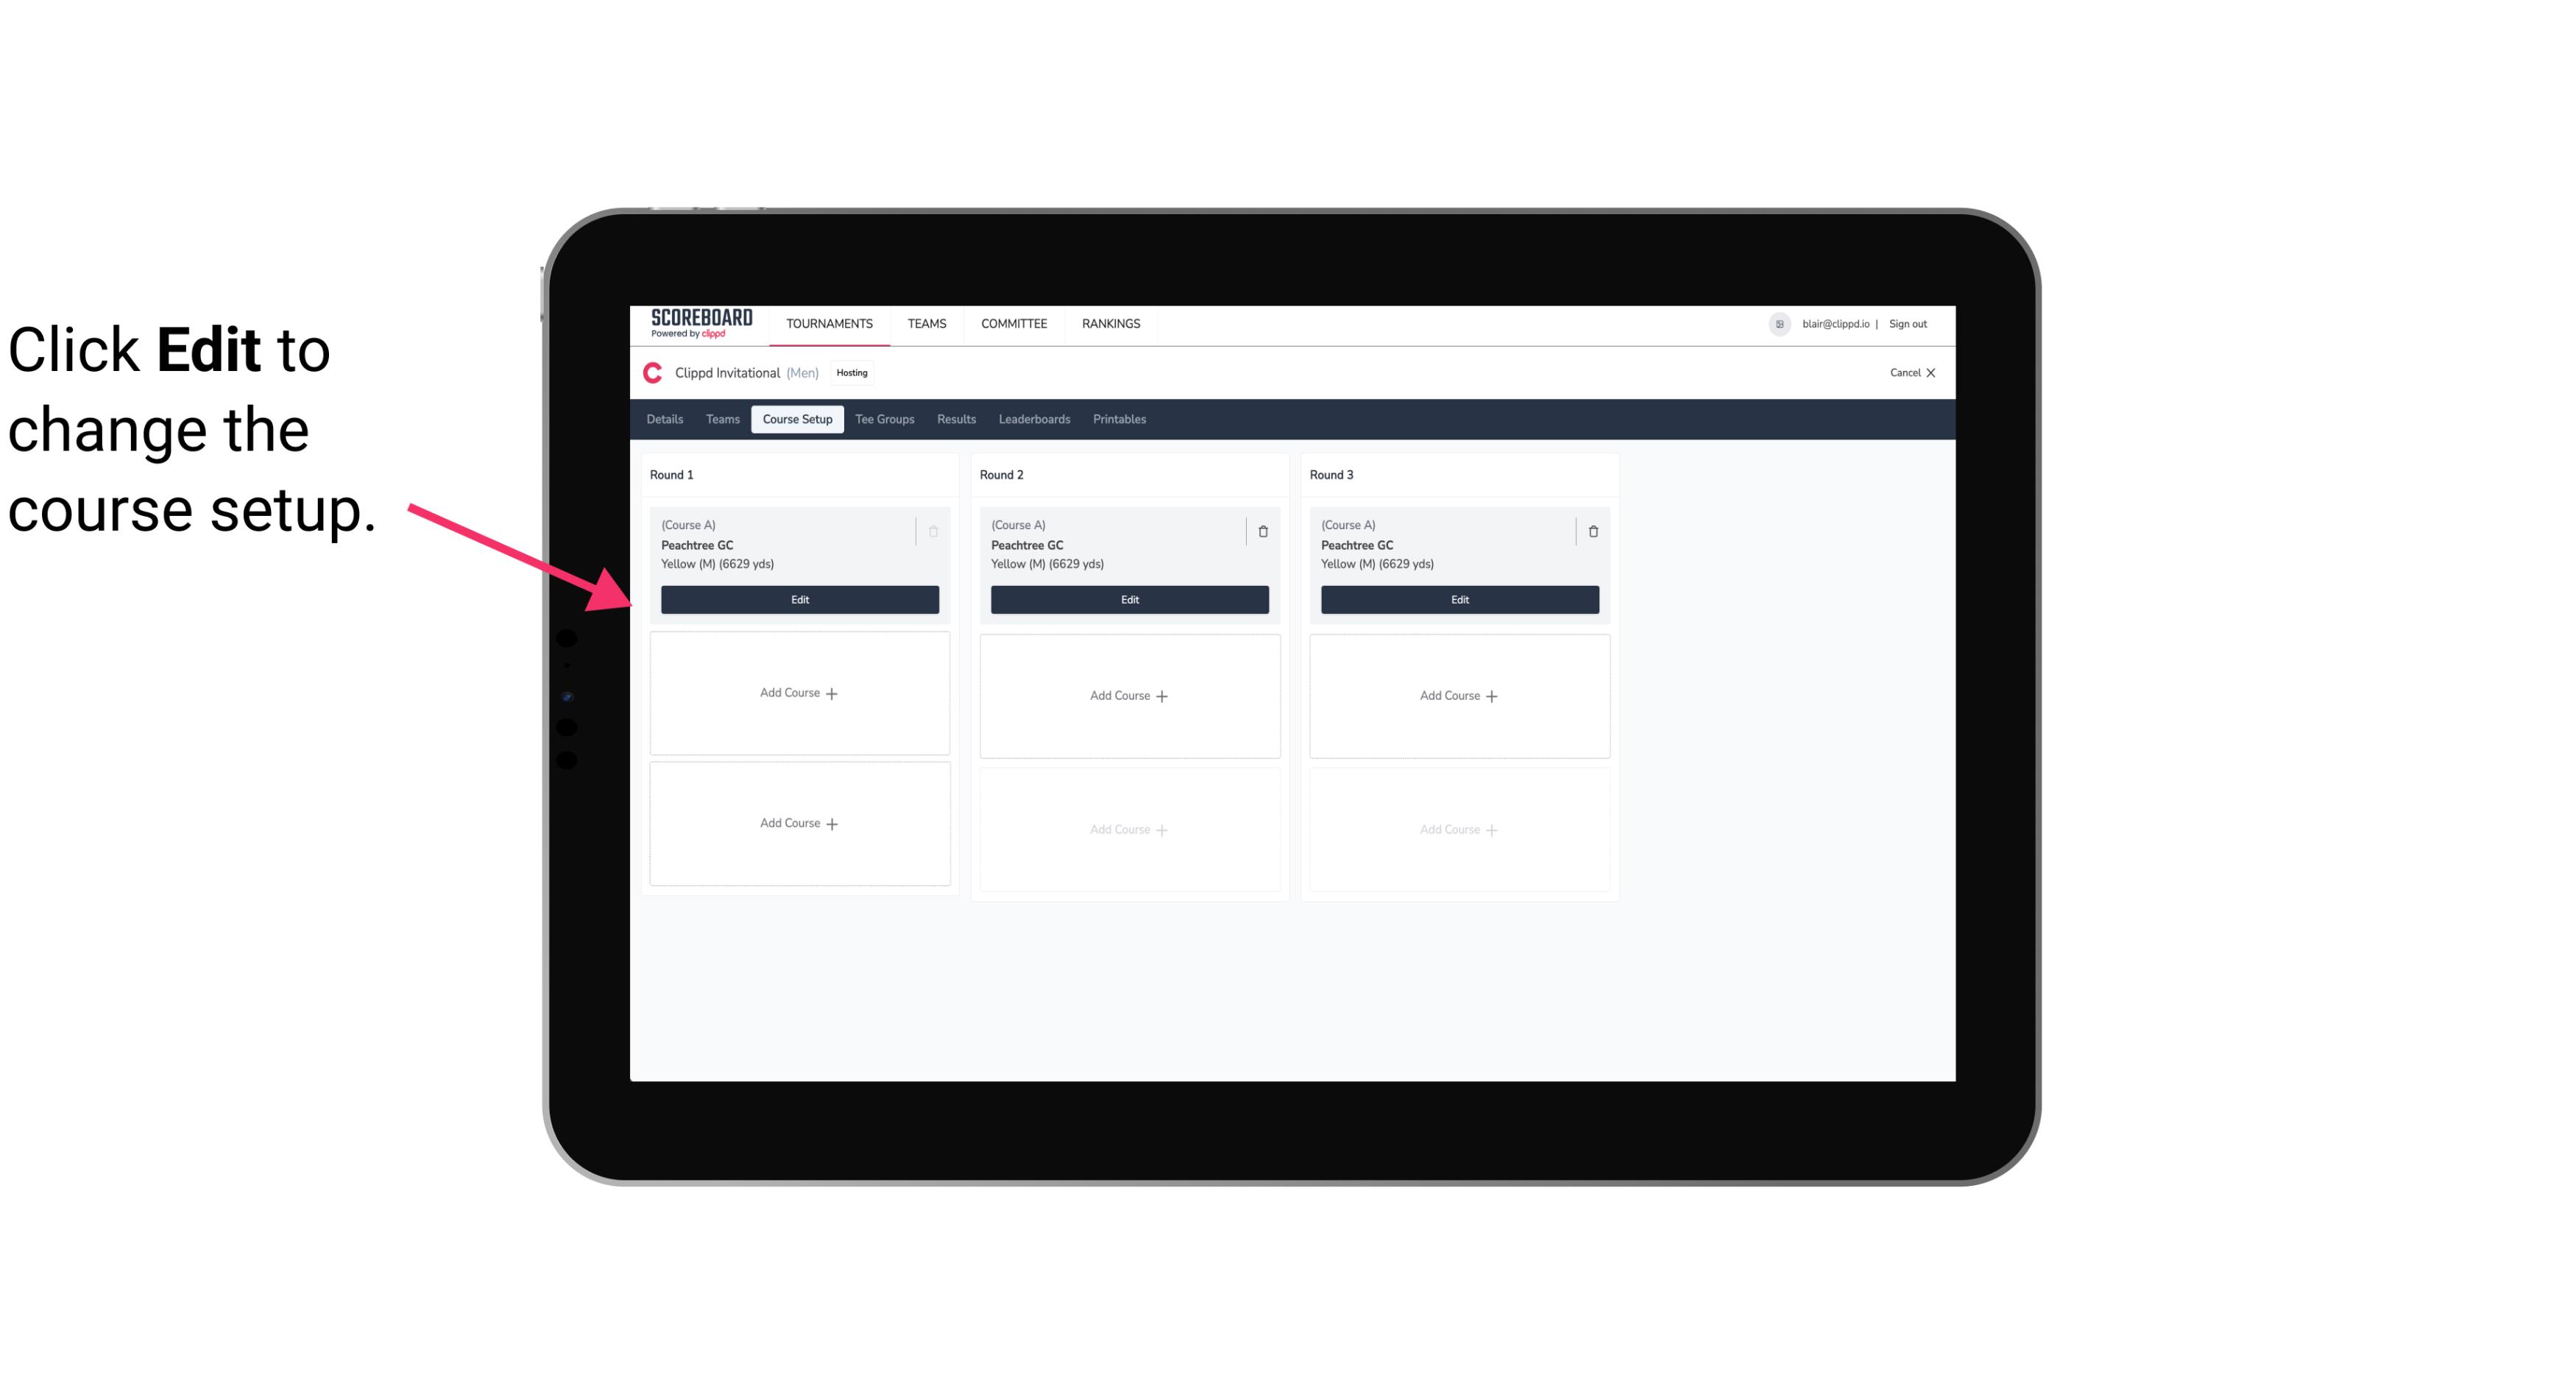The width and height of the screenshot is (2576, 1386).
Task: Click the delete icon for Round 1 course
Action: tap(933, 531)
